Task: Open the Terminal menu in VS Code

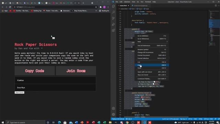Action: tap(148, 2)
